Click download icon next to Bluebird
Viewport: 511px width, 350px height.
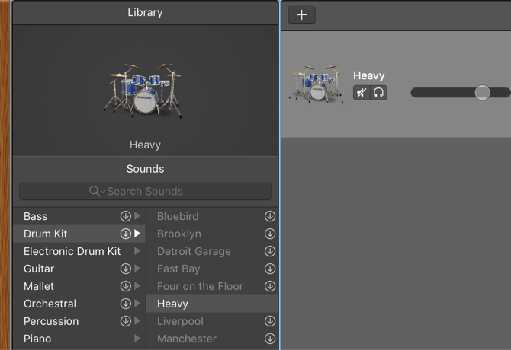(269, 217)
